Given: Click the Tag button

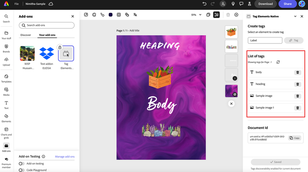Looking at the screenshot, I should pos(294,41).
